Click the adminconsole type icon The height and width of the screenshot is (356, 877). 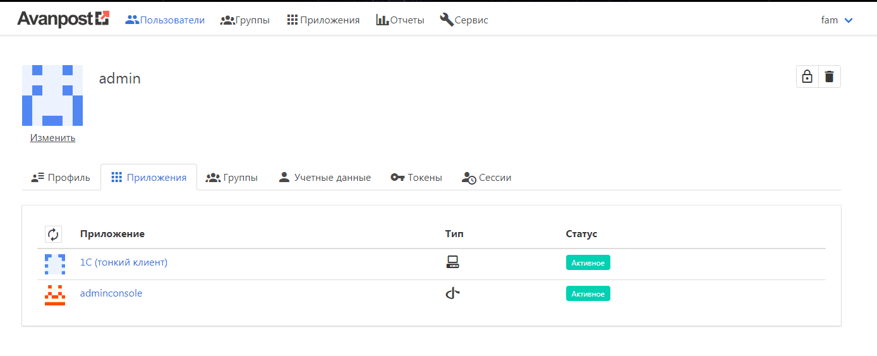[x=452, y=293]
